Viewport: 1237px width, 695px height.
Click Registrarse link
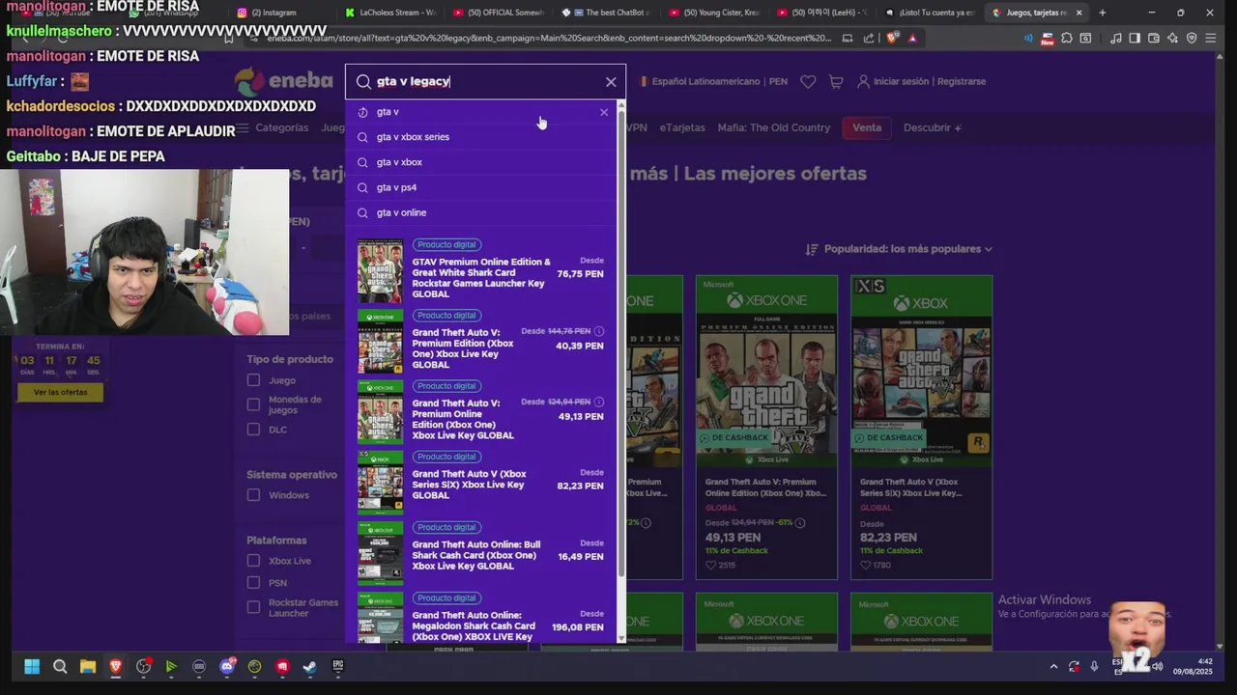[961, 82]
